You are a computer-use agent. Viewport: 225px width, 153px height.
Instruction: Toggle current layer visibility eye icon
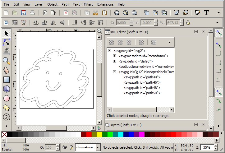[64, 147]
